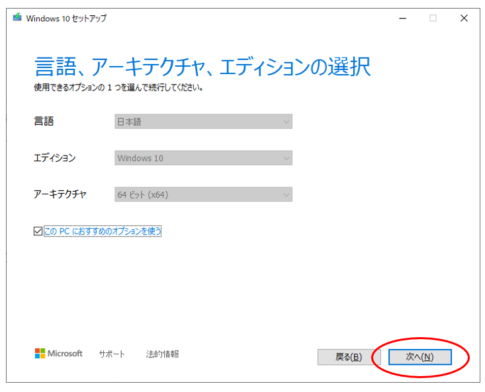The height and width of the screenshot is (392, 485).
Task: Click the Microsoft logo
Action: point(59,354)
